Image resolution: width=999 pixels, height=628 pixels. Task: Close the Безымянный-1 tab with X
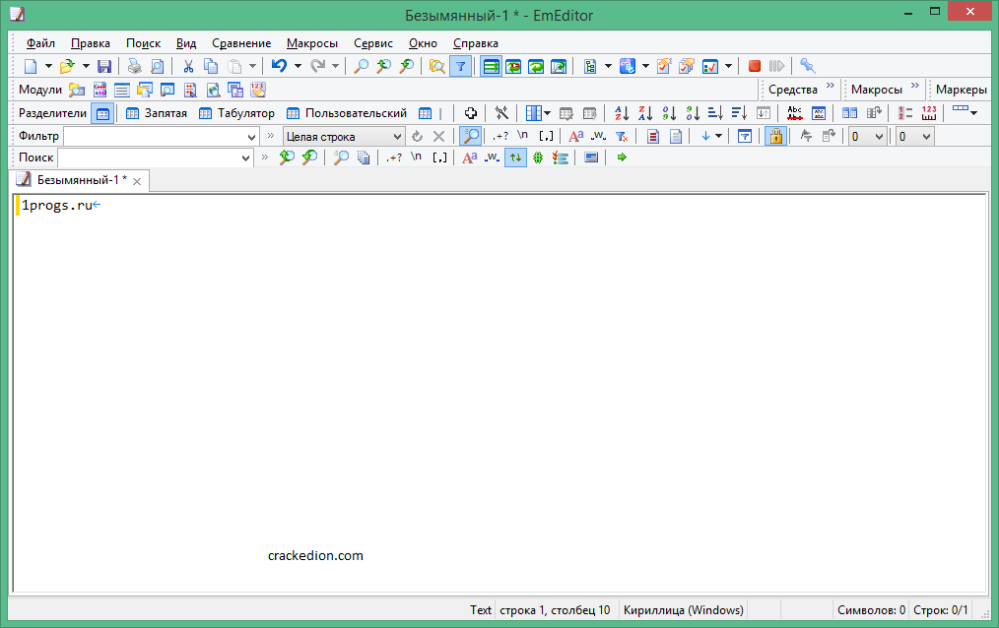pyautogui.click(x=137, y=181)
